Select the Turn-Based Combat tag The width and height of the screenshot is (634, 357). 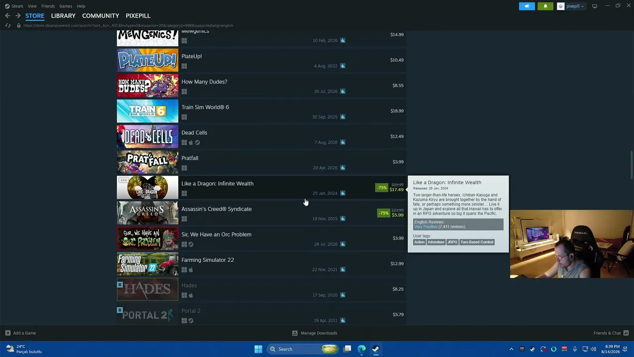coord(477,242)
